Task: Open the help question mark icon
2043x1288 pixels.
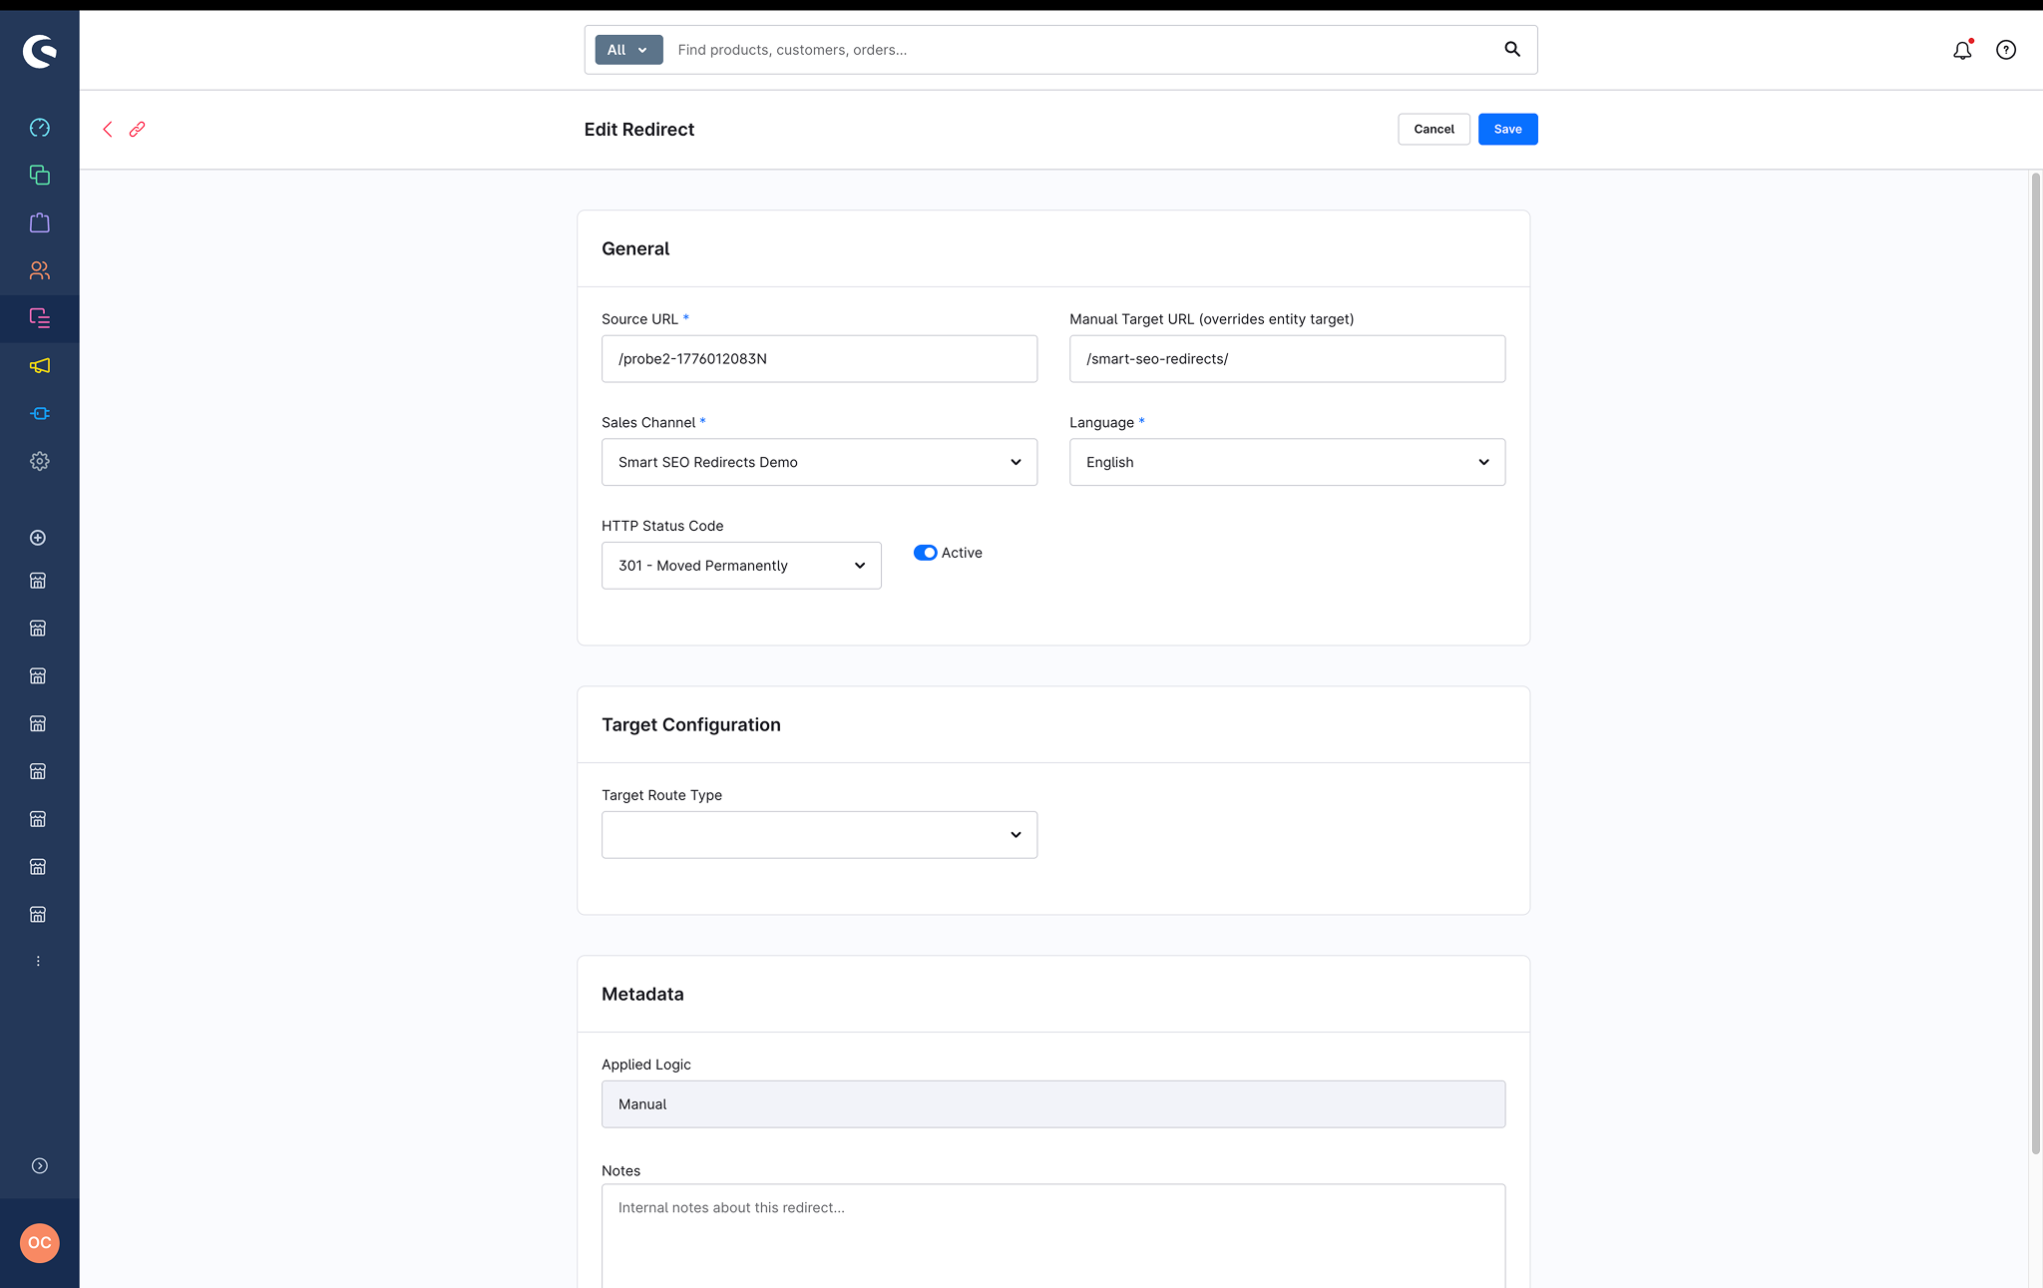Action: [x=2006, y=50]
